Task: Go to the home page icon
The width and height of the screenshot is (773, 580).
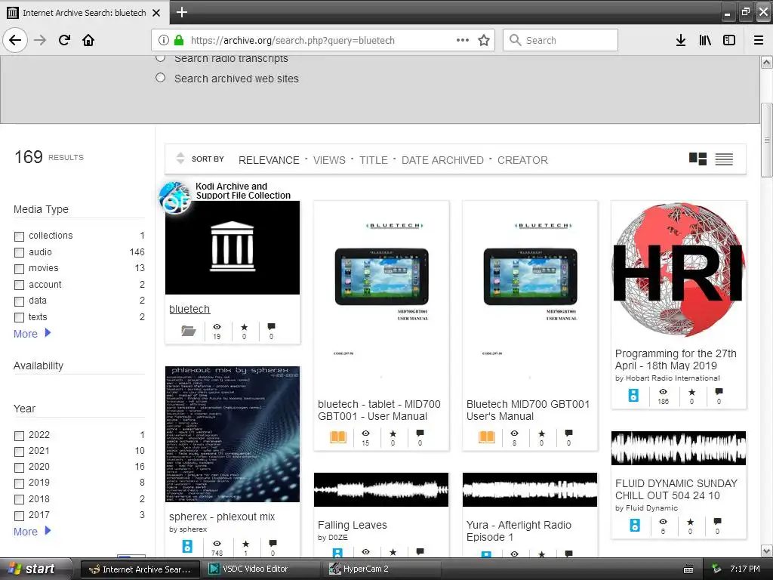Action: (88, 40)
